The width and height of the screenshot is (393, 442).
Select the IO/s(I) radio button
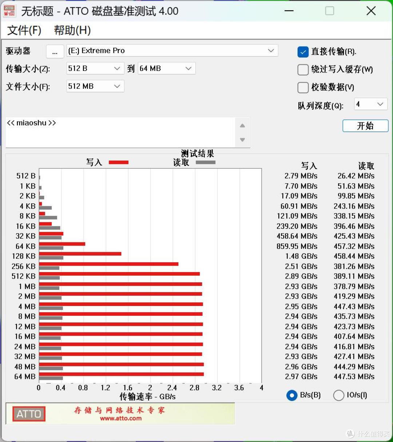[x=338, y=395]
